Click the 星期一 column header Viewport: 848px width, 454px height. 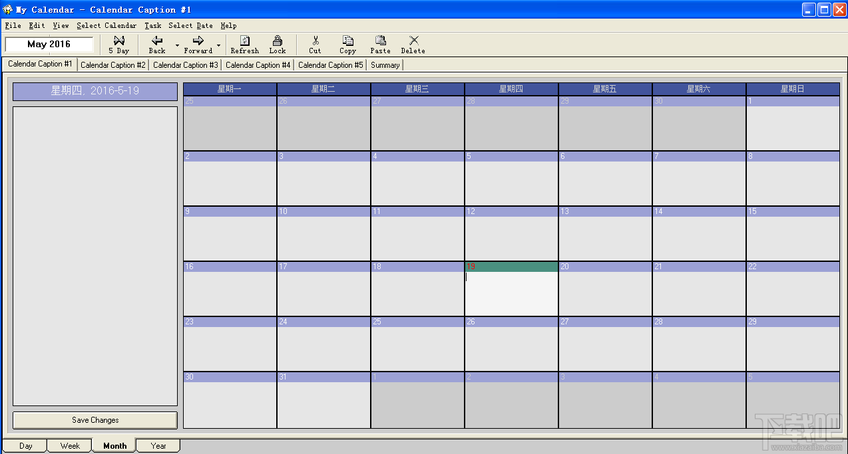click(230, 88)
